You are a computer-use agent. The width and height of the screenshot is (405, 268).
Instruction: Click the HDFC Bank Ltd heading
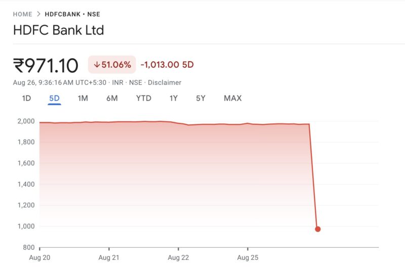tap(59, 30)
